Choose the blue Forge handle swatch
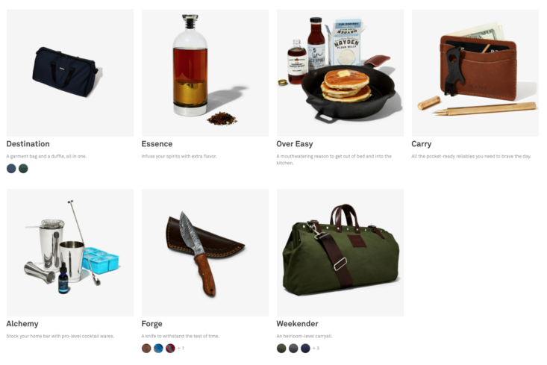Screen dimensions: 547x365 pos(158,349)
